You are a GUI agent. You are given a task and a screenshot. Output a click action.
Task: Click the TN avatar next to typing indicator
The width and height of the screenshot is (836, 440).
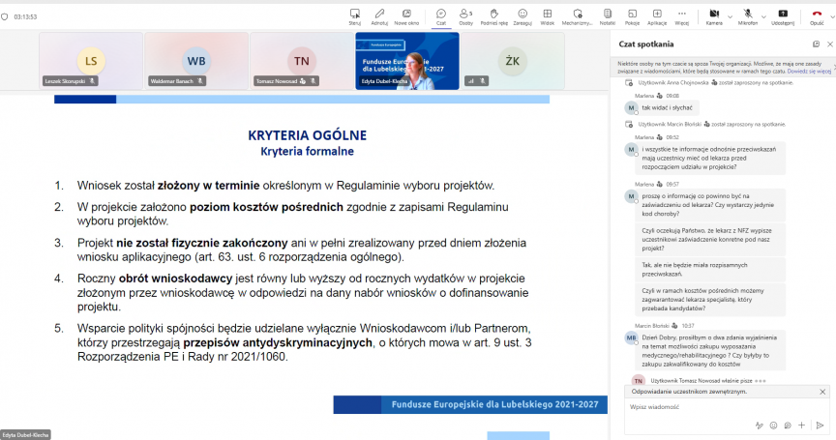click(x=639, y=380)
